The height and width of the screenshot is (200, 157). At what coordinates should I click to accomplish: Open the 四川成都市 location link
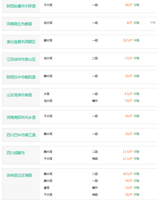coord(16,153)
